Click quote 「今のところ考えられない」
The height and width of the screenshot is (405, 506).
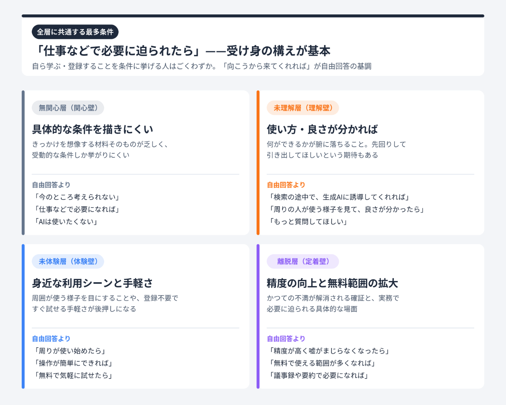pos(77,197)
